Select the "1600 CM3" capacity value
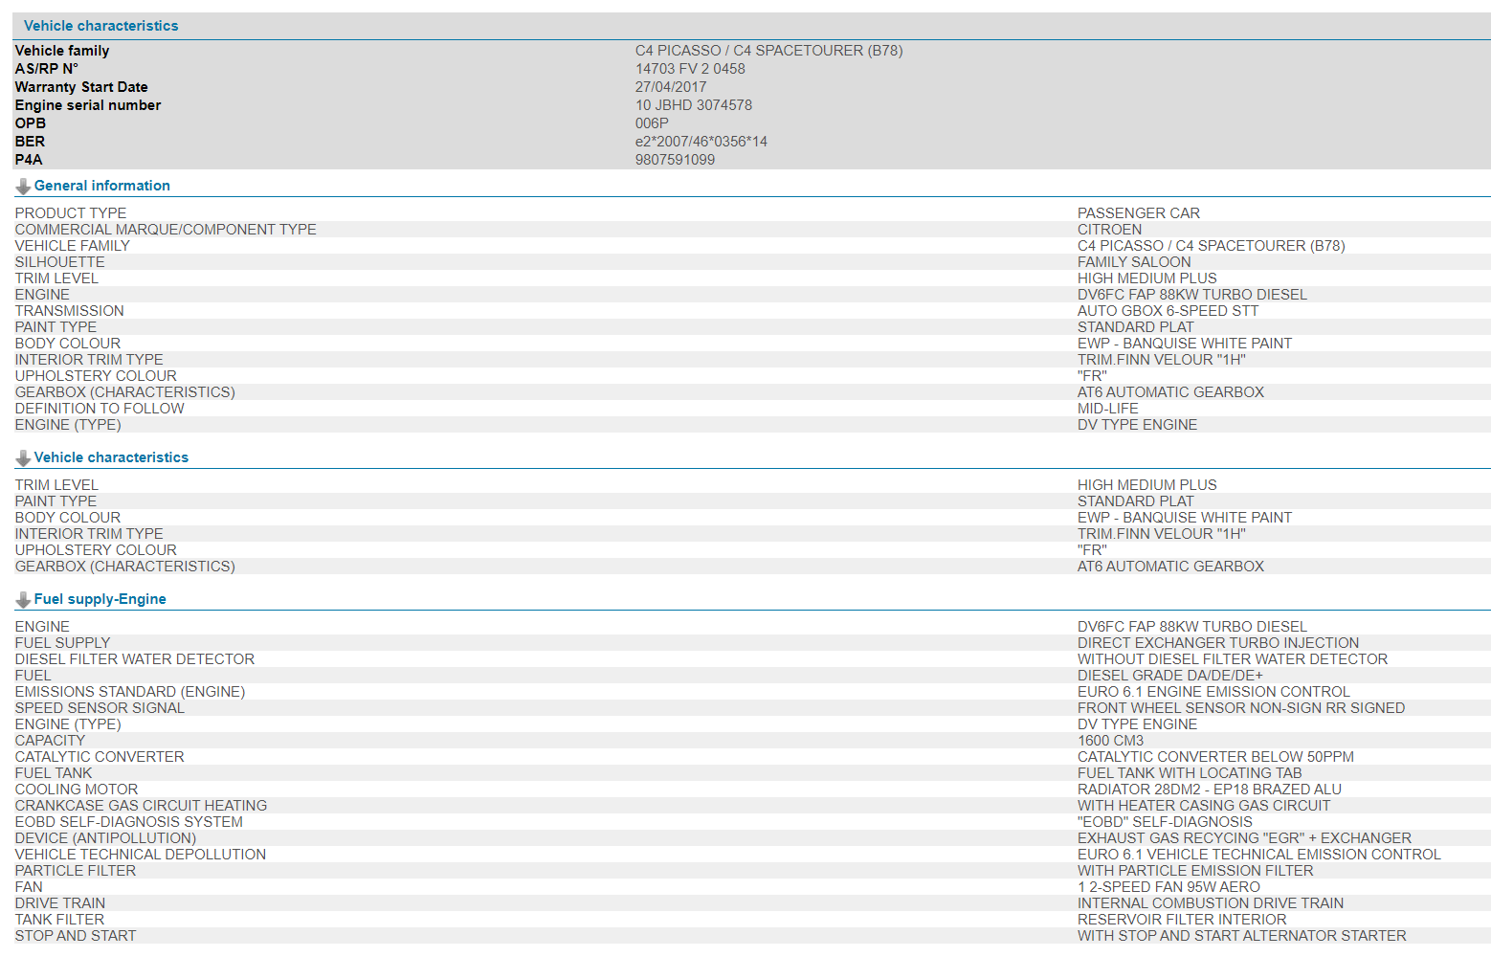 (x=1110, y=741)
